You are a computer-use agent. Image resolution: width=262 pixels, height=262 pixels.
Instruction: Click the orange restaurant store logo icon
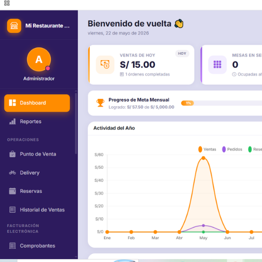pos(14,26)
